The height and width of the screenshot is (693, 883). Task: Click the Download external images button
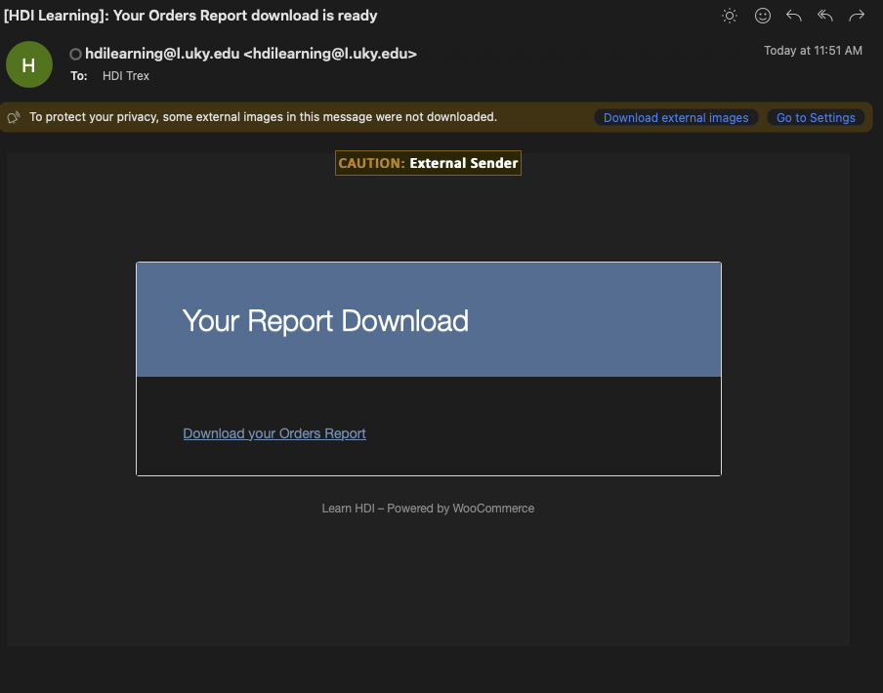676,117
